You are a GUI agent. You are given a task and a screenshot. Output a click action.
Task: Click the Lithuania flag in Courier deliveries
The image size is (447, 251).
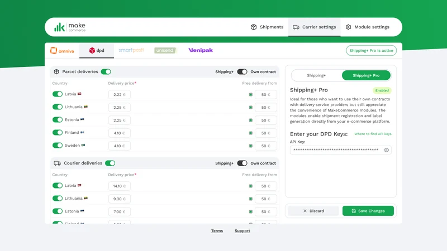(x=86, y=198)
